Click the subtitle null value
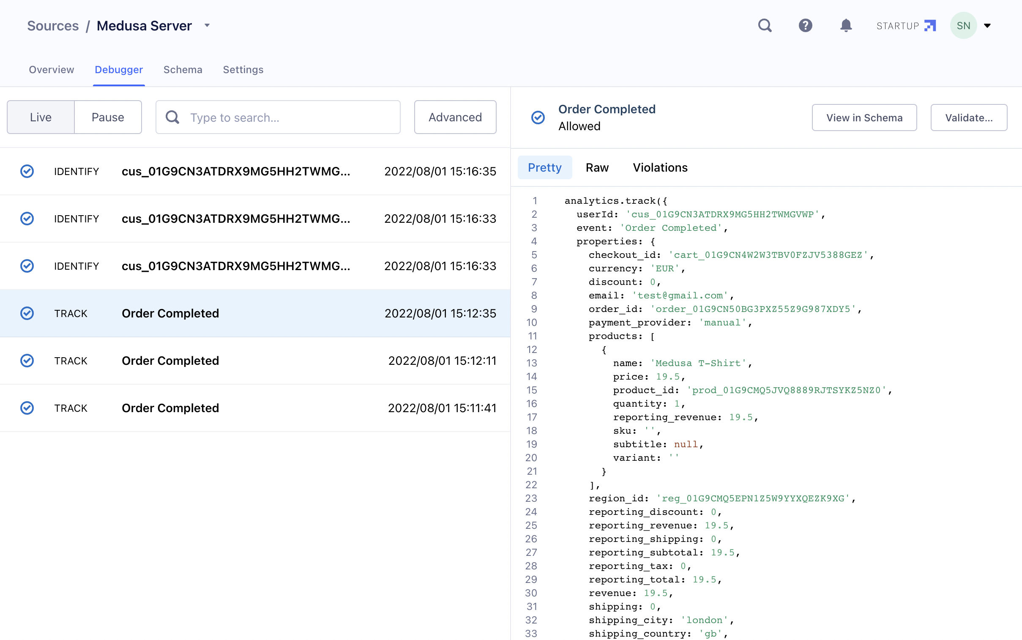 pos(686,444)
